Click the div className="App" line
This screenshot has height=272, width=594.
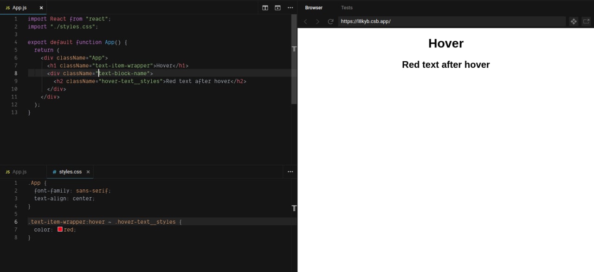[x=74, y=58]
